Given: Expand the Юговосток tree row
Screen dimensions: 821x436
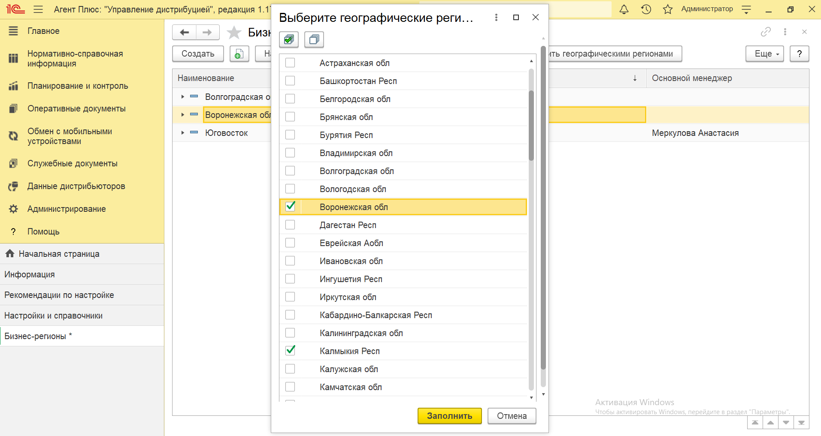Looking at the screenshot, I should click(183, 133).
